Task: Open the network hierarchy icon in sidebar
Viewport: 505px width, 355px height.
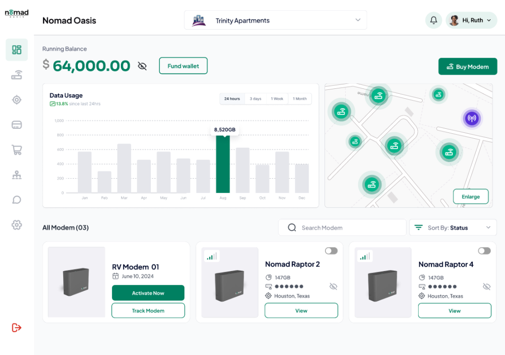Action: [x=17, y=175]
